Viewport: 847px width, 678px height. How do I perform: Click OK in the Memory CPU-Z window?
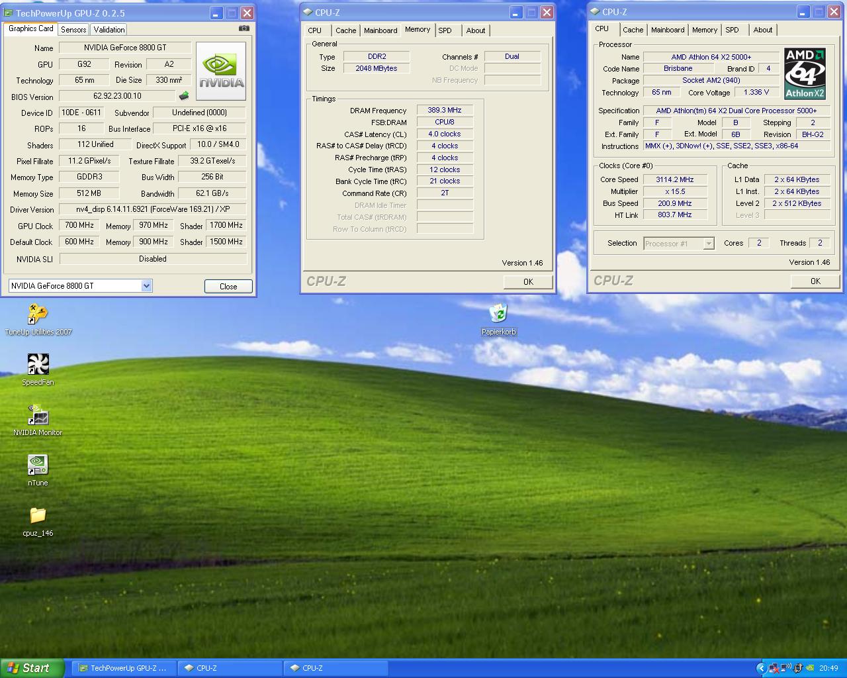point(528,282)
